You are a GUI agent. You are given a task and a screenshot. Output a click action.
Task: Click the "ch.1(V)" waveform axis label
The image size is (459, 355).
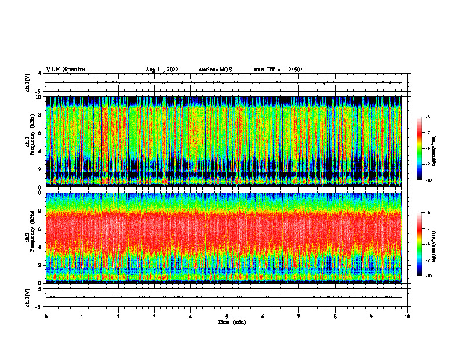point(27,82)
